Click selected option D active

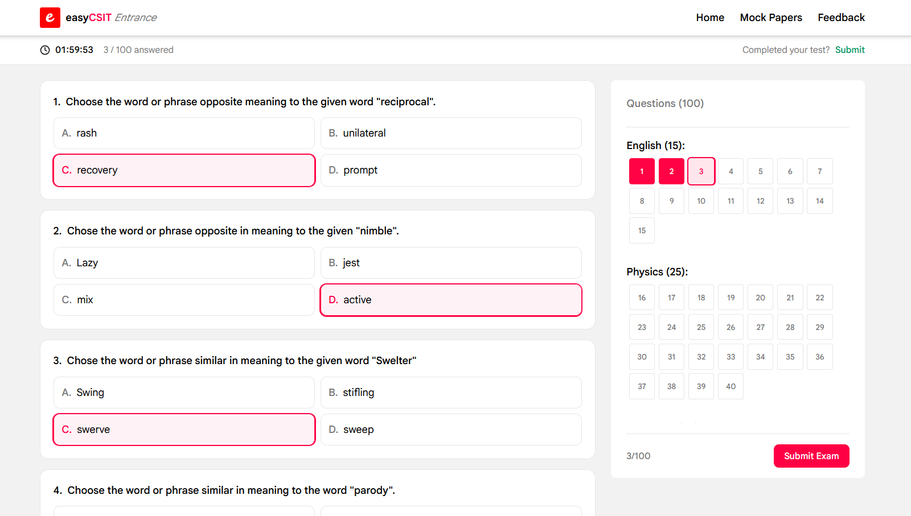click(x=451, y=300)
